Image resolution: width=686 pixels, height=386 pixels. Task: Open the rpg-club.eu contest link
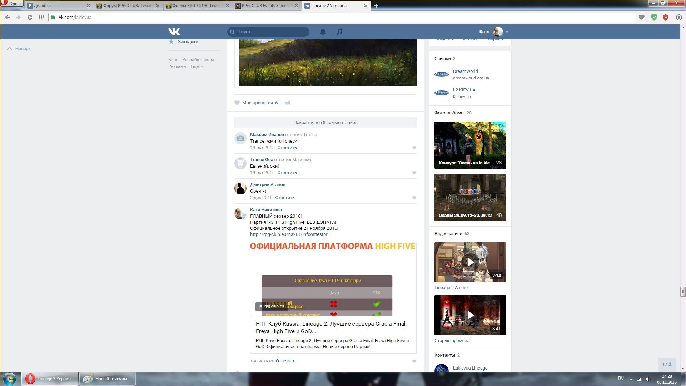pos(290,234)
